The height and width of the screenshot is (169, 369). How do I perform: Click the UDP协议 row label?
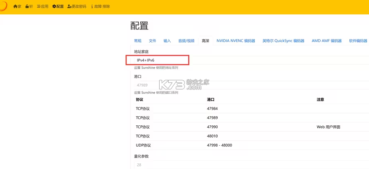pyautogui.click(x=143, y=145)
